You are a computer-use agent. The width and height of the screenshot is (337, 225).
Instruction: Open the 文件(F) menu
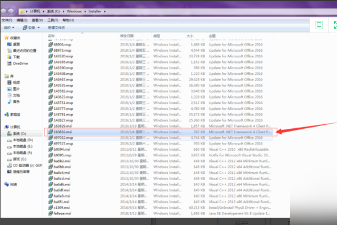coord(7,20)
